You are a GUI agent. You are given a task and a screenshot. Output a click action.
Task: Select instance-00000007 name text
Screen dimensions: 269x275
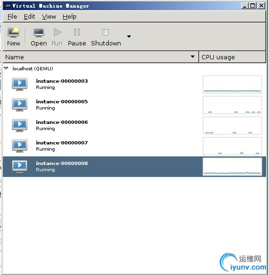point(62,143)
